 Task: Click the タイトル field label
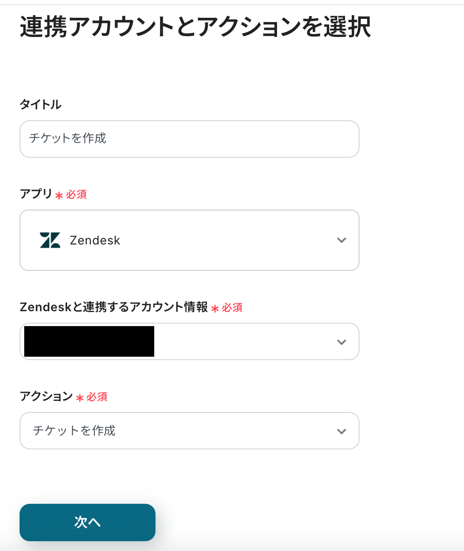(41, 104)
